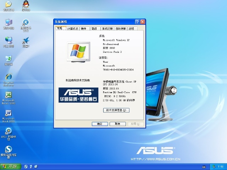This screenshot has width=227, height=170.
Task: Click the 系统属性 title bar text
Action: point(61,22)
